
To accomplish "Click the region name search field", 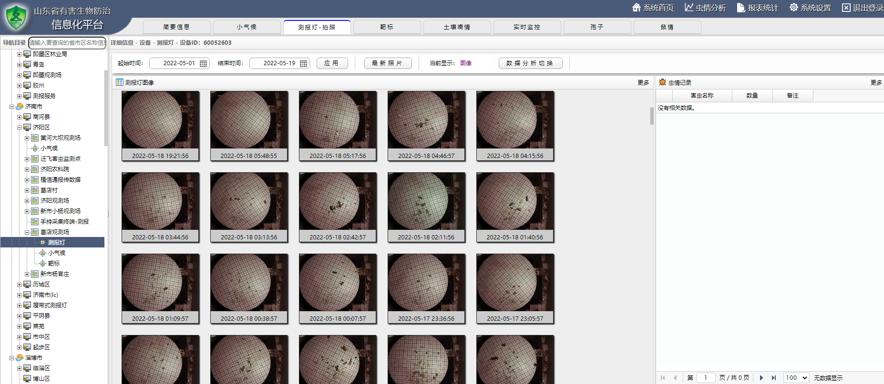I will [67, 43].
